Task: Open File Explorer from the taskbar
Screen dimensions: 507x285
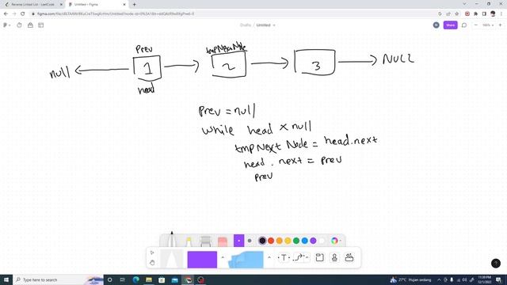Action: tap(149, 279)
